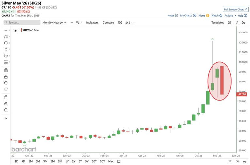Viewport: 250px width, 165px height.
Task: Open the Monthly Nearby dropdown
Action: [54, 23]
